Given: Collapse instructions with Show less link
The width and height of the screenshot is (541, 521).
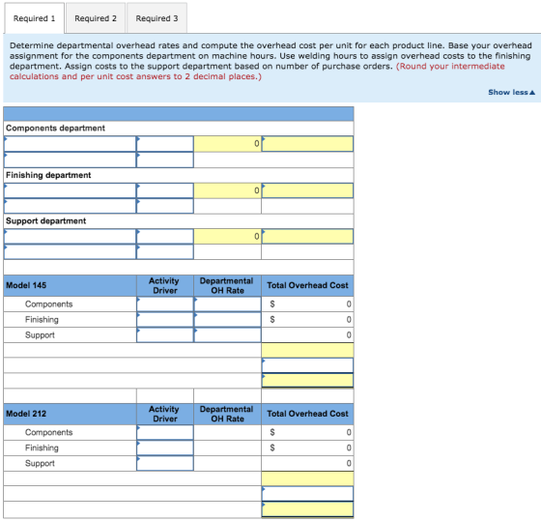Looking at the screenshot, I should pos(511,92).
